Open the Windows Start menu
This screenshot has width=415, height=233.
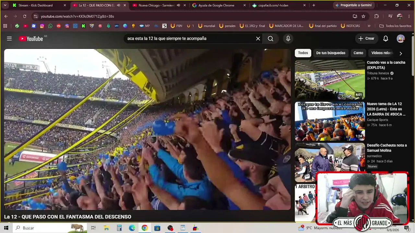pos(6,228)
